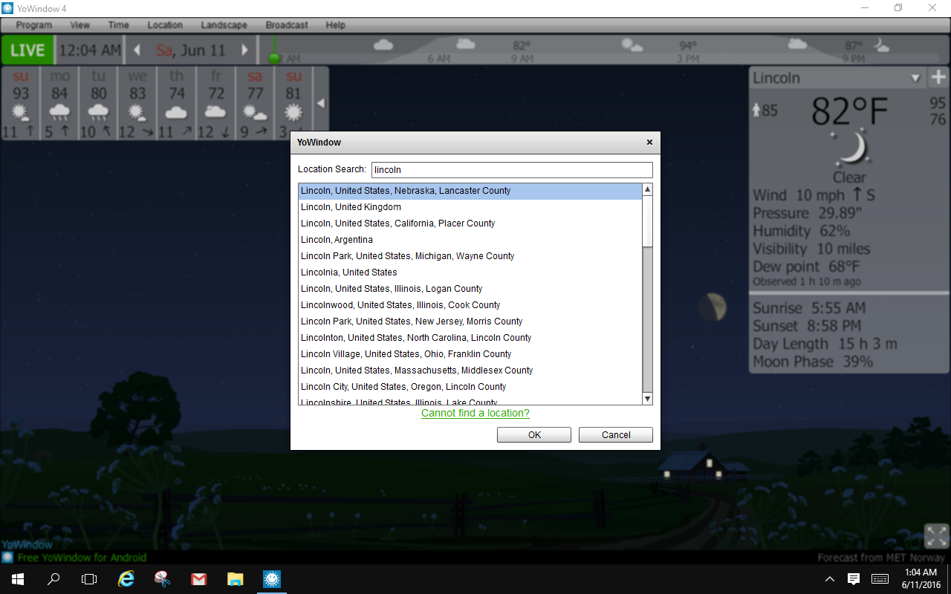
Task: Toggle fullscreen mode icon
Action: click(936, 536)
